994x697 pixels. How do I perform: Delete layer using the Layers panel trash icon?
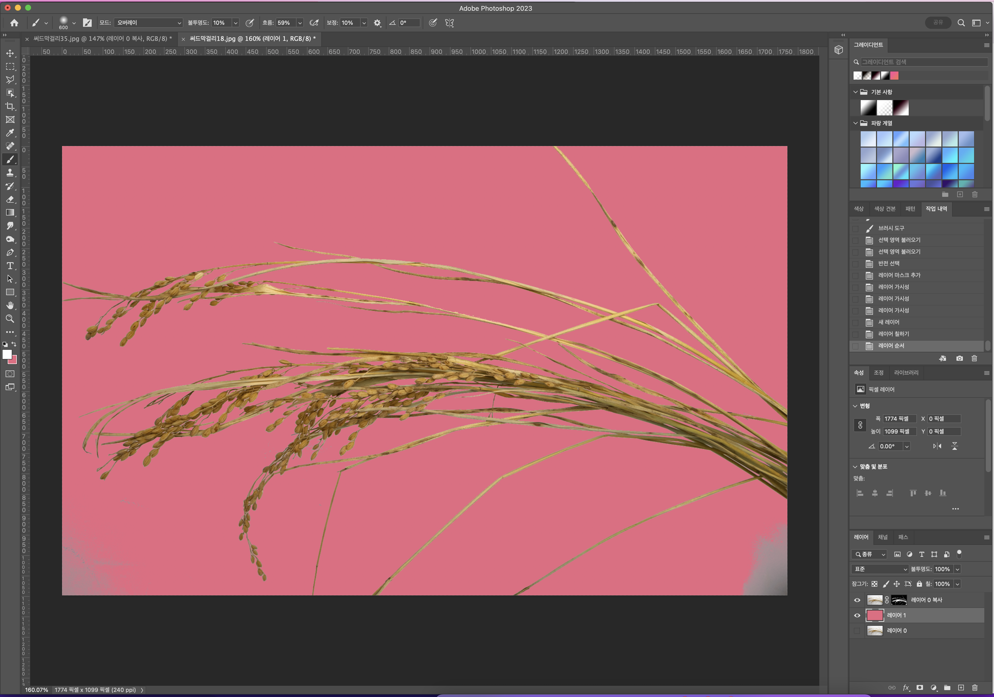pyautogui.click(x=975, y=688)
